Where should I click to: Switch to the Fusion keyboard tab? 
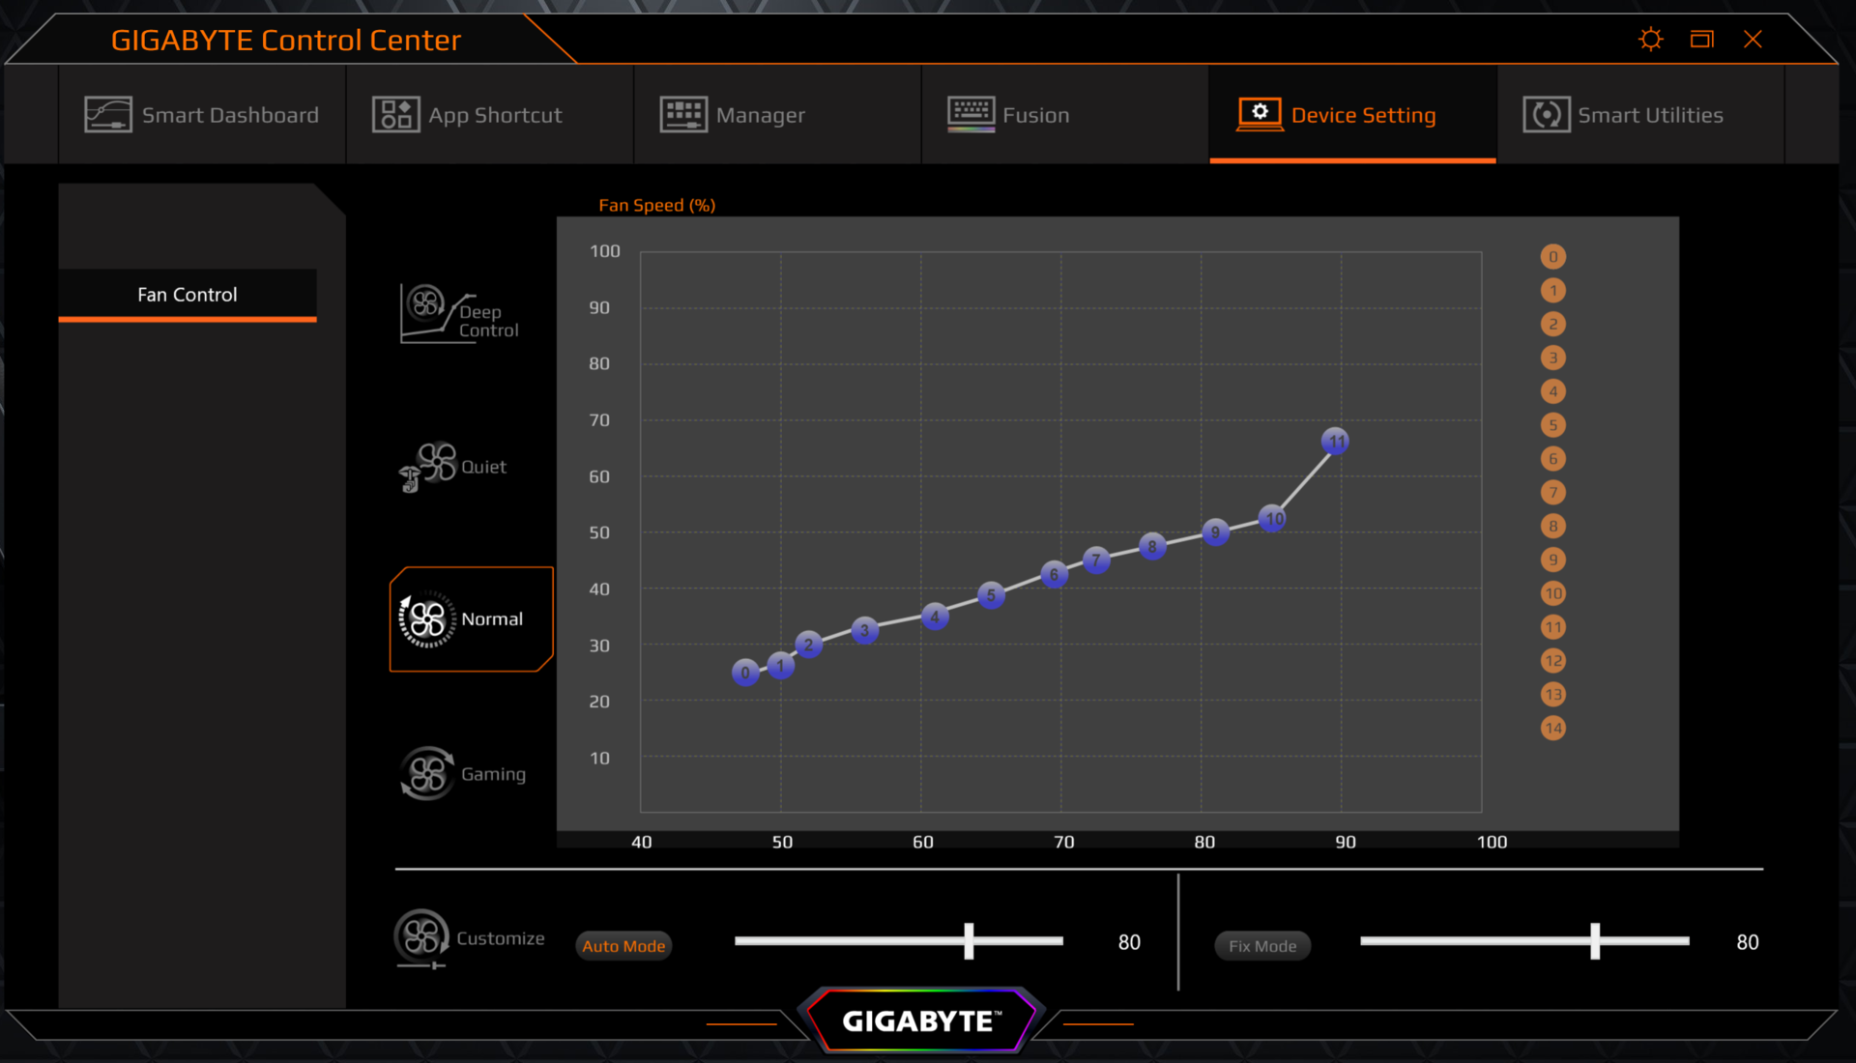pos(1009,115)
